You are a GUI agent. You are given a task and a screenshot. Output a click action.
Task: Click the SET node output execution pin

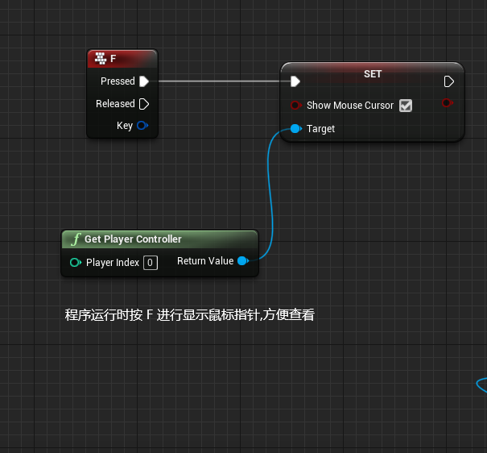[x=449, y=81]
